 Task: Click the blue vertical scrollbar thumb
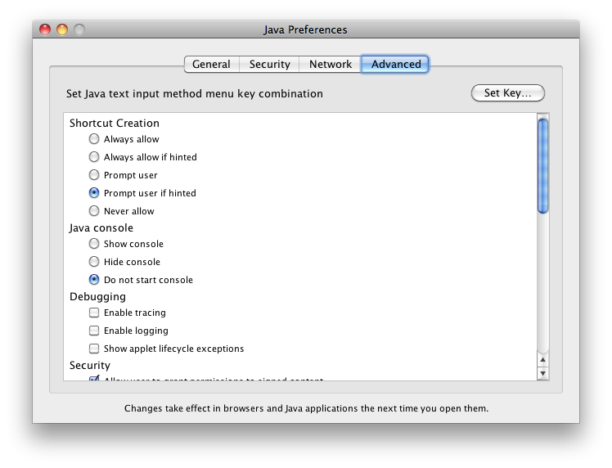[543, 167]
